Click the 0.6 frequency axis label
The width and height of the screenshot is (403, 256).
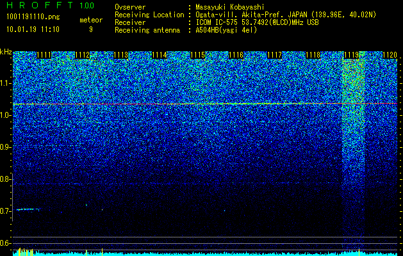[x=5, y=243]
